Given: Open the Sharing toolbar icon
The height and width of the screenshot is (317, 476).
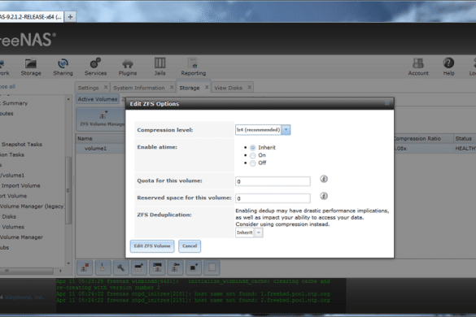Looking at the screenshot, I should tap(63, 67).
